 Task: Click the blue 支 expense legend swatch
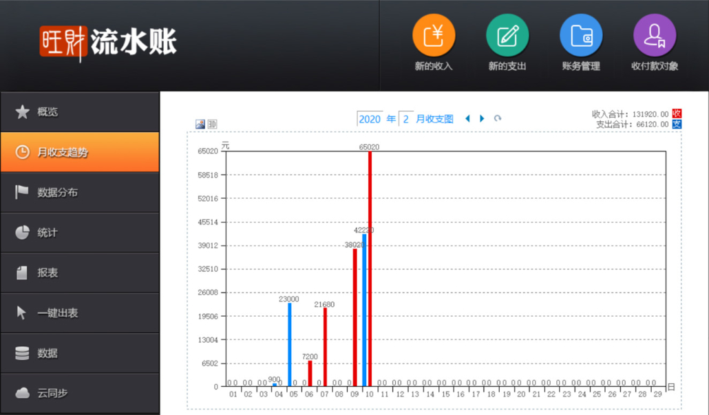(677, 124)
